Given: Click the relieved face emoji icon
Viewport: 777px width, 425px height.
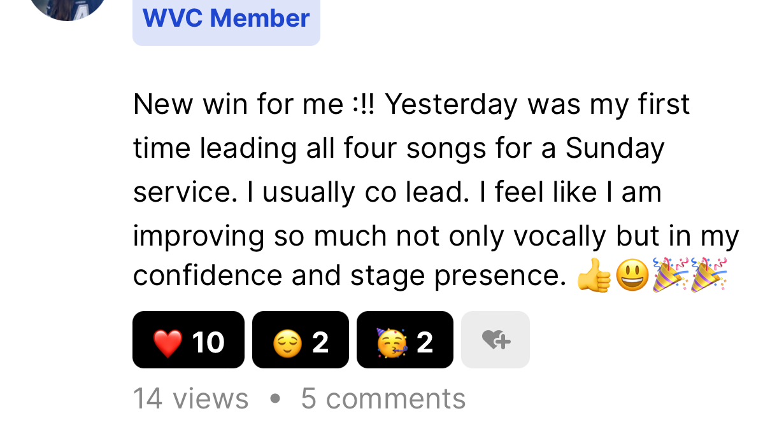Looking at the screenshot, I should click(x=287, y=344).
